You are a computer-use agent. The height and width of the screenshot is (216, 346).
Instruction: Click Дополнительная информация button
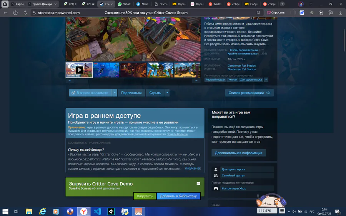238,153
